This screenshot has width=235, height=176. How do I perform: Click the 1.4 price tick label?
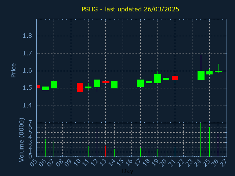pos(27,106)
